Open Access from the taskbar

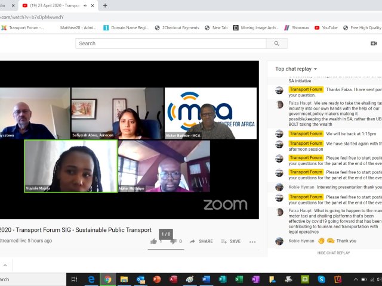click(174, 279)
